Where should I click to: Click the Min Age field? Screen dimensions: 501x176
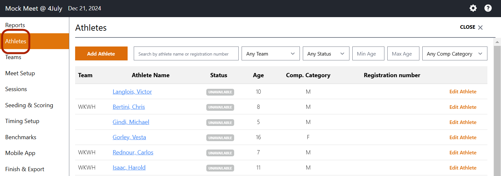pyautogui.click(x=368, y=54)
